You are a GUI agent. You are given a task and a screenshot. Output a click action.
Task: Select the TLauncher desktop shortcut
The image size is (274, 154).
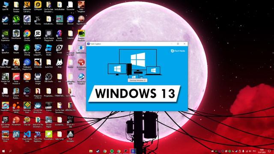(70, 6)
